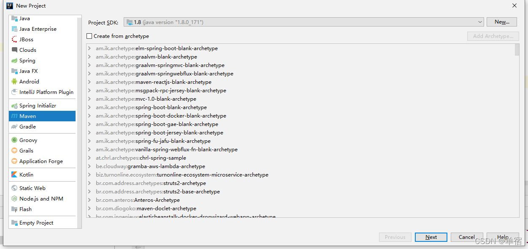Click the Empty Project icon
Viewport: 528px width, 249px height.
click(15, 223)
